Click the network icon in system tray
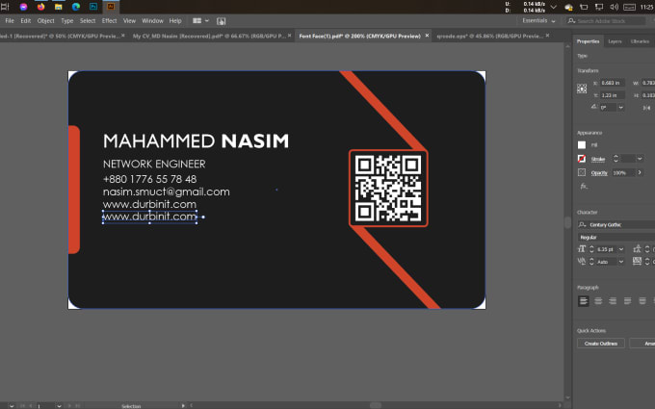The height and width of the screenshot is (409, 655). click(599, 7)
